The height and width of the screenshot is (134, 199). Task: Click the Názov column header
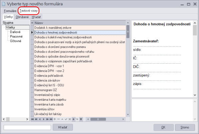80,23
